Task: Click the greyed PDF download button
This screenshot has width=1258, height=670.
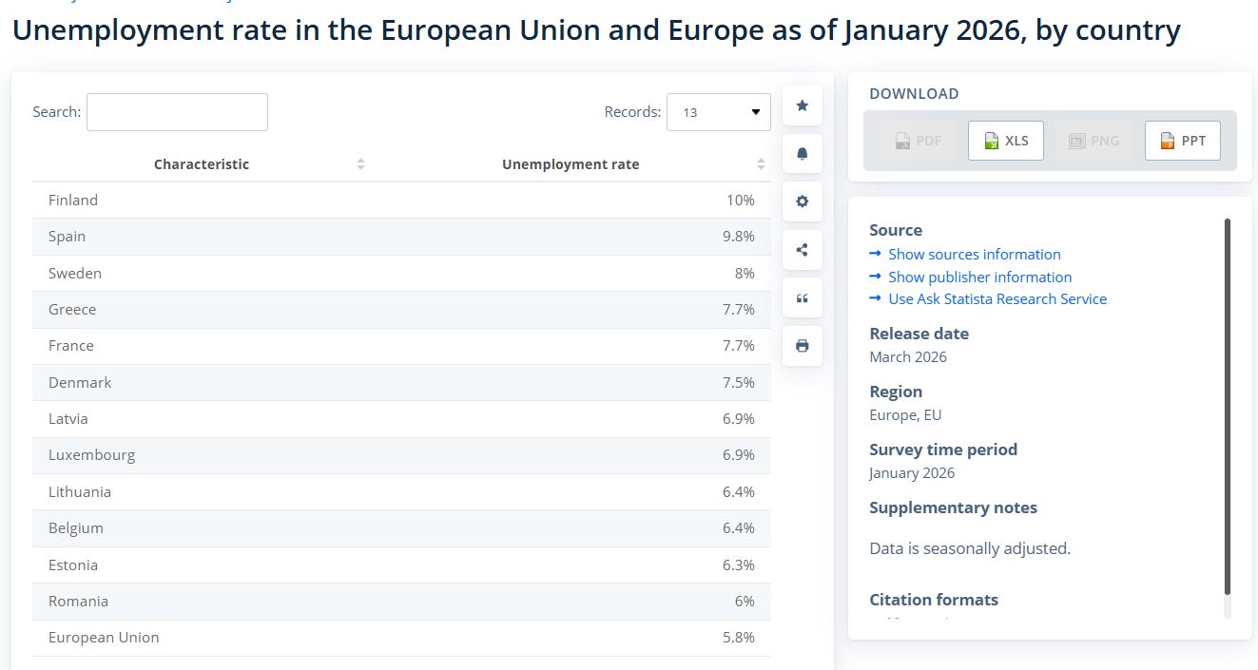Action: tap(918, 141)
